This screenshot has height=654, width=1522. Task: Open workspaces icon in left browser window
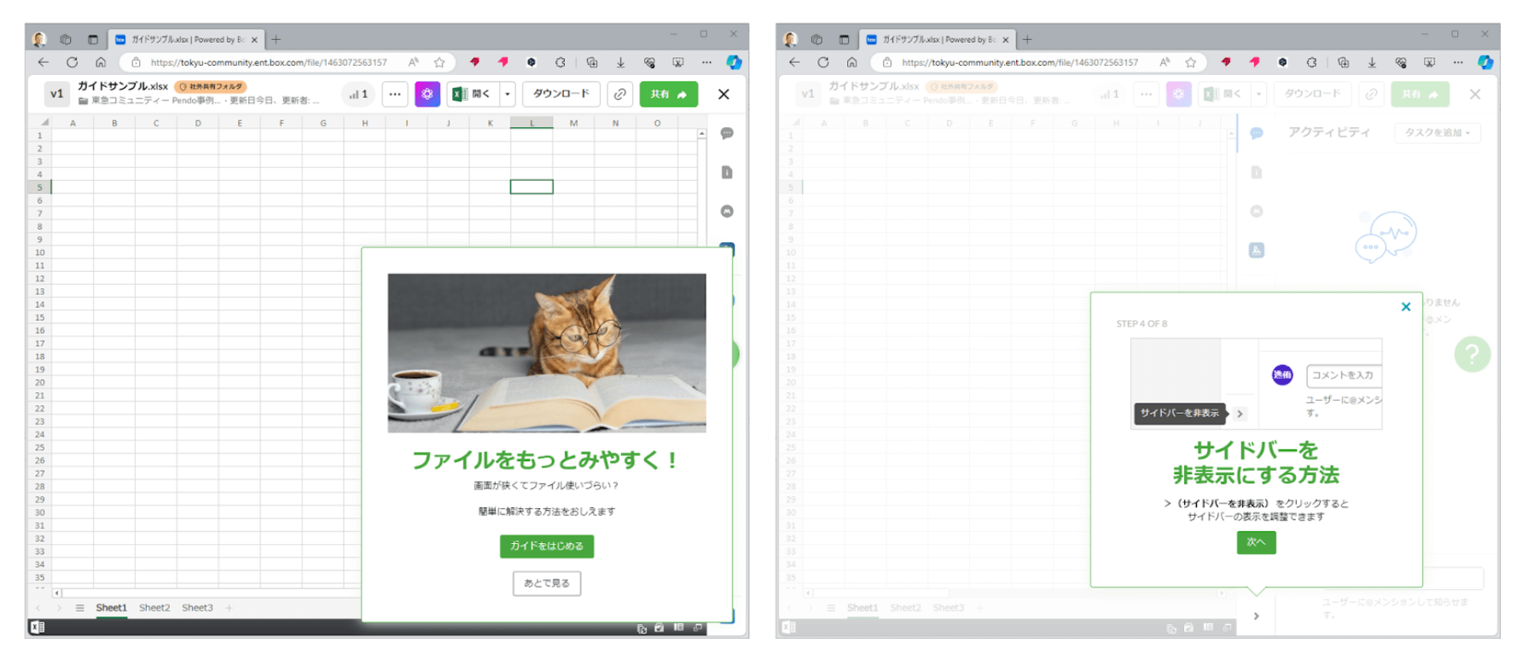tap(66, 39)
